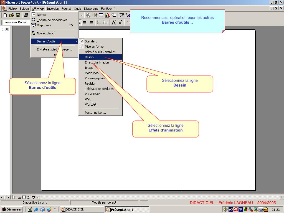Click the Diapositive 1 sur 1 status text
The width and height of the screenshot is (284, 213).
pos(35,202)
